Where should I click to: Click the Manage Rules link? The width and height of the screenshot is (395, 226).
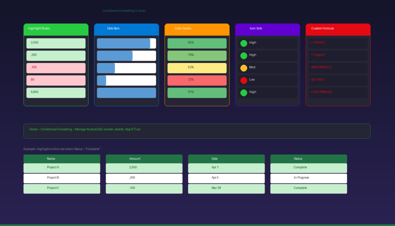(x=85, y=129)
